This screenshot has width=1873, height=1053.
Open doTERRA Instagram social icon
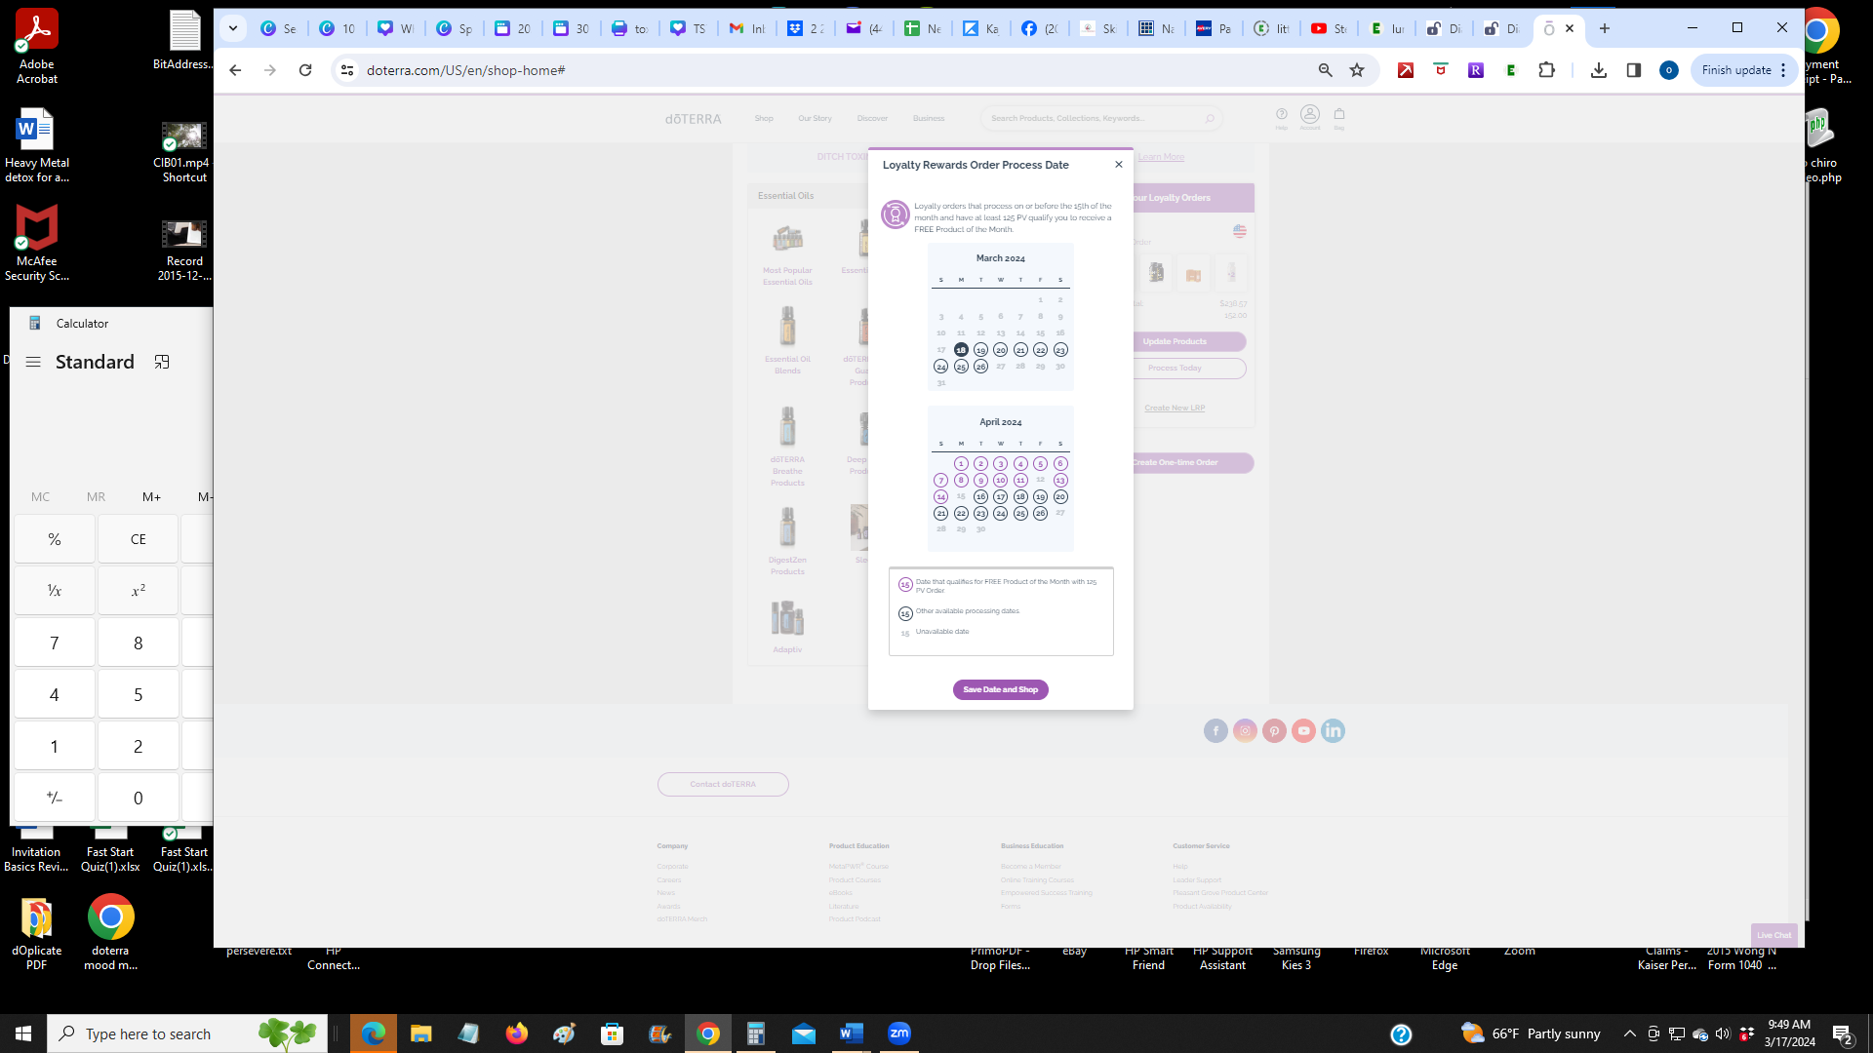(1245, 731)
